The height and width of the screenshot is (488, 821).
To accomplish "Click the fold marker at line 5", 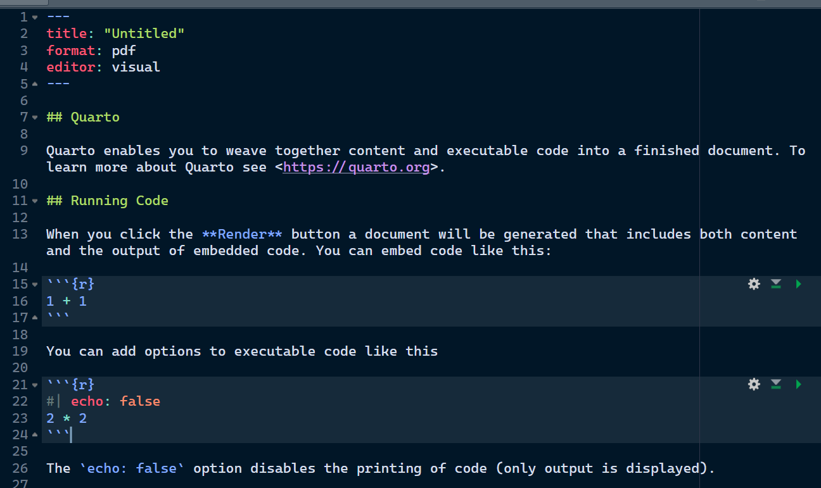I will point(34,84).
